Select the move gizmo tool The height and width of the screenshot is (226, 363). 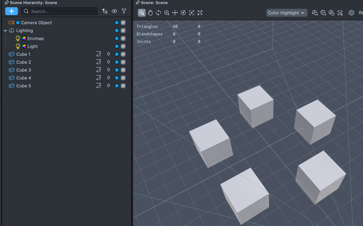coord(175,13)
